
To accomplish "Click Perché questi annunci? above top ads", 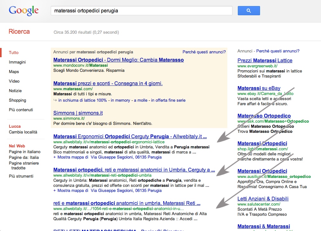I will [204, 52].
